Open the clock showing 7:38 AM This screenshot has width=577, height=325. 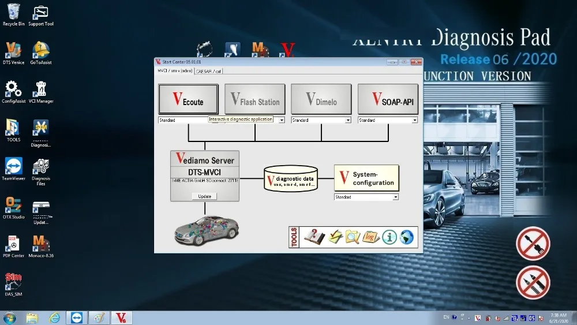(558, 318)
